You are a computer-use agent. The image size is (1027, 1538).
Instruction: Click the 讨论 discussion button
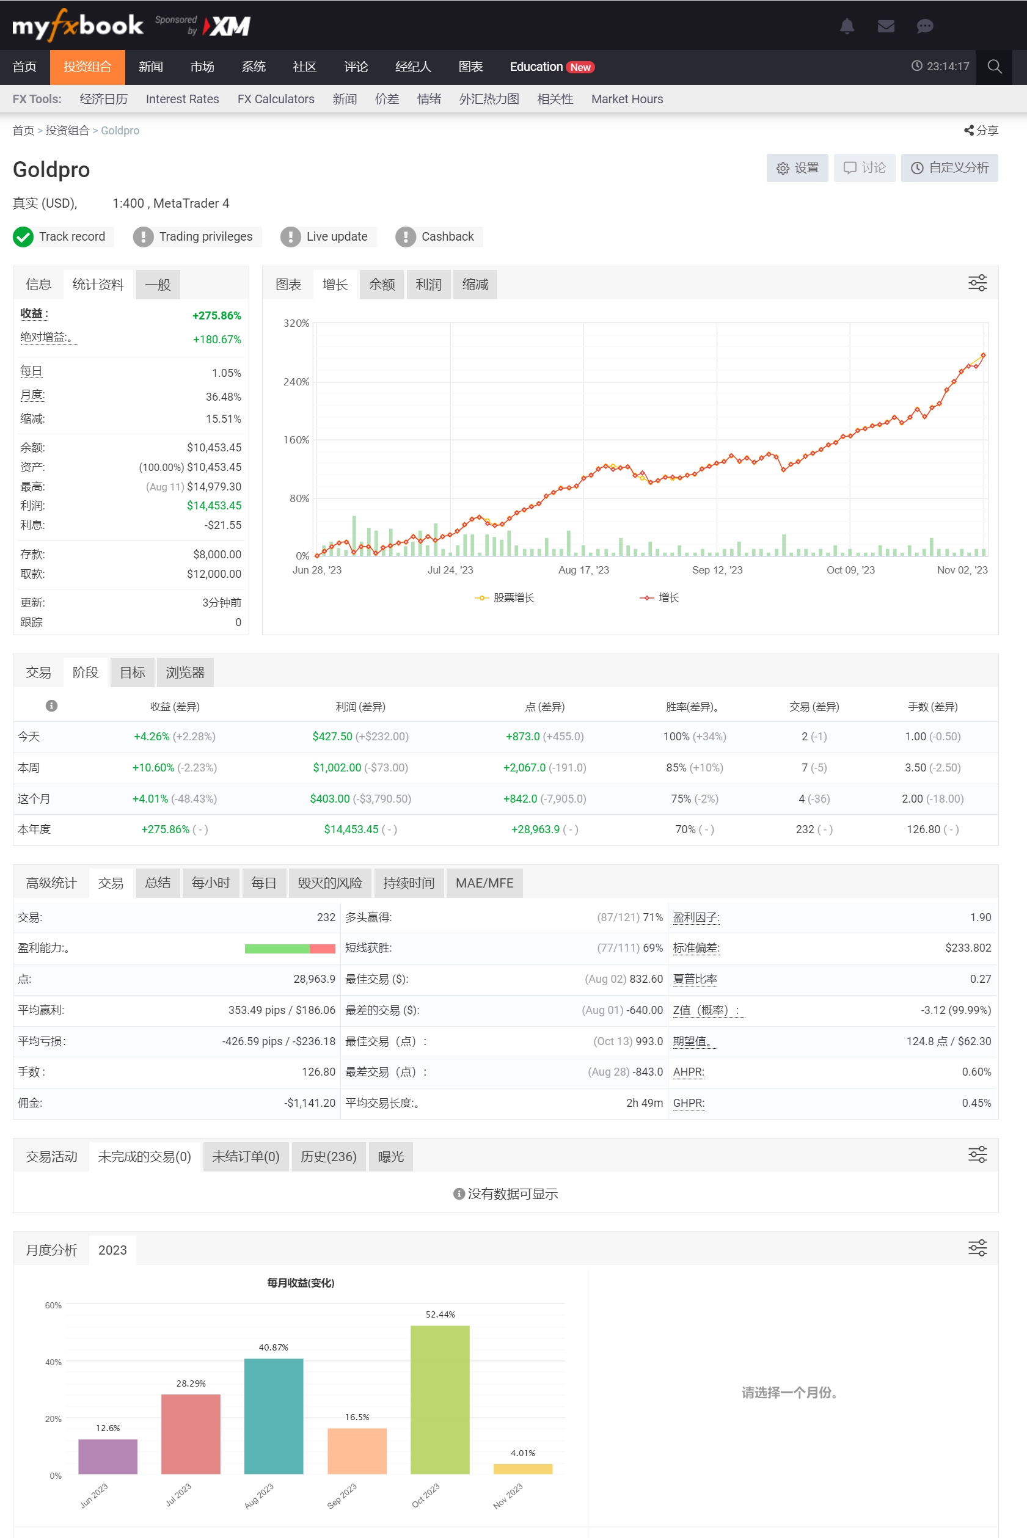(864, 167)
